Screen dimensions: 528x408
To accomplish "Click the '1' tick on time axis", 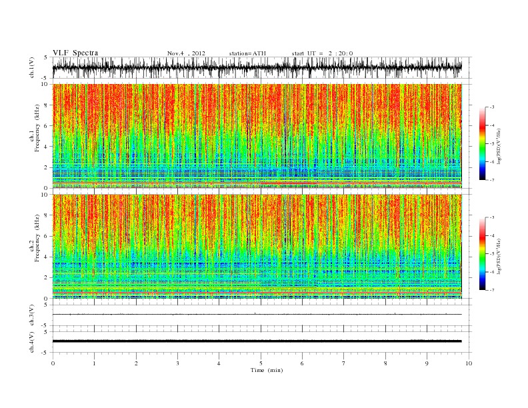I will coord(94,363).
